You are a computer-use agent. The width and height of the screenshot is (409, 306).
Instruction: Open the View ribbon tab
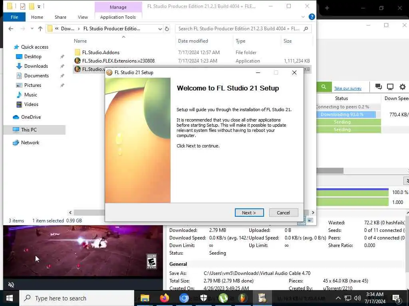83,17
